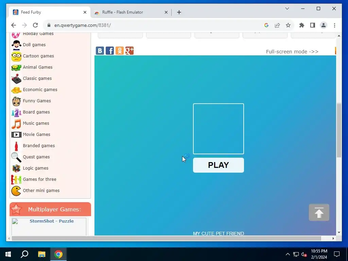Click the Funny Games Groot icon
The width and height of the screenshot is (348, 261).
16,101
